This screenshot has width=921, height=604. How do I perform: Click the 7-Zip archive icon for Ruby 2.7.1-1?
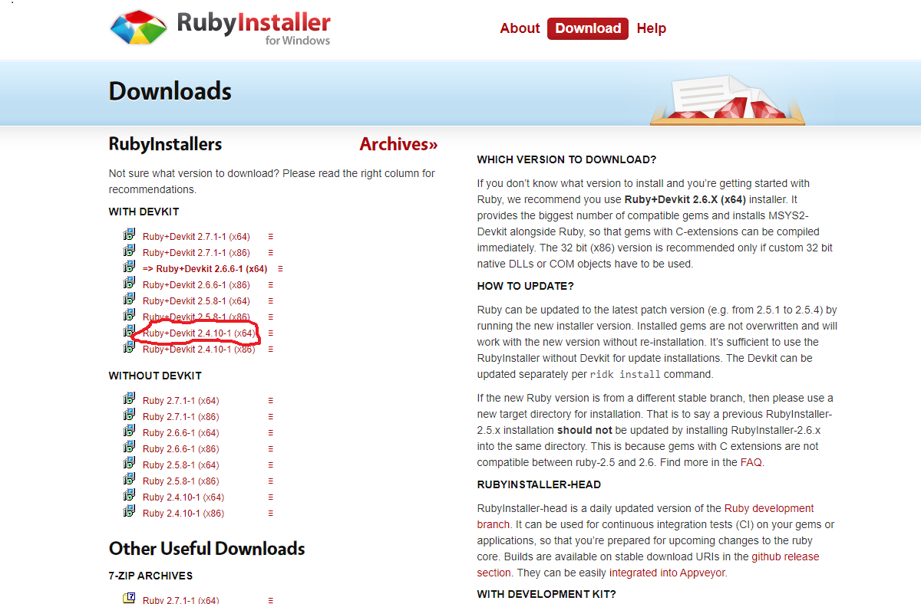coord(129,597)
